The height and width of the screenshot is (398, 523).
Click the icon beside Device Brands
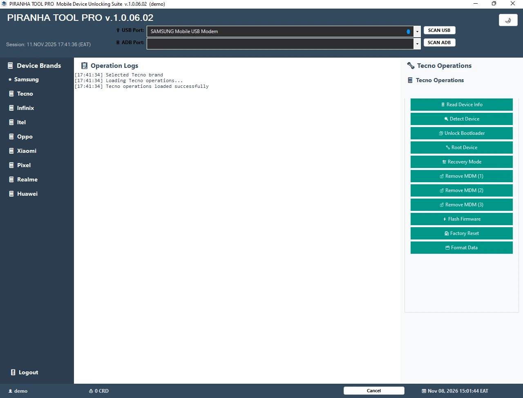11,65
